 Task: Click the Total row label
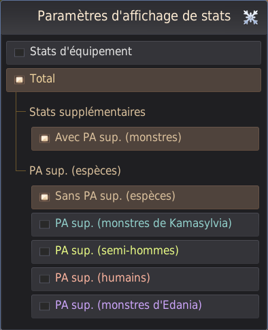pos(42,78)
